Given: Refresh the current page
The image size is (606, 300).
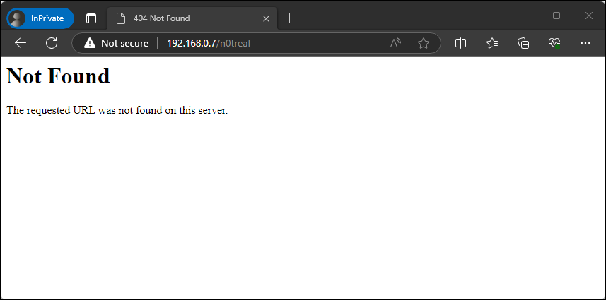Looking at the screenshot, I should [52, 43].
